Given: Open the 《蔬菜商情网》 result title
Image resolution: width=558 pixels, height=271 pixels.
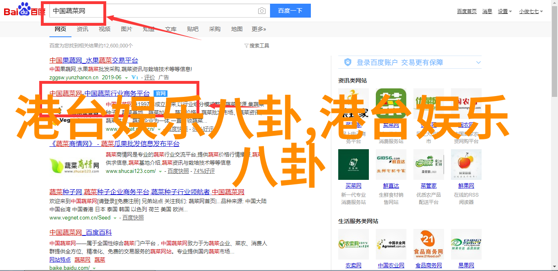Looking at the screenshot, I should pos(115,144).
